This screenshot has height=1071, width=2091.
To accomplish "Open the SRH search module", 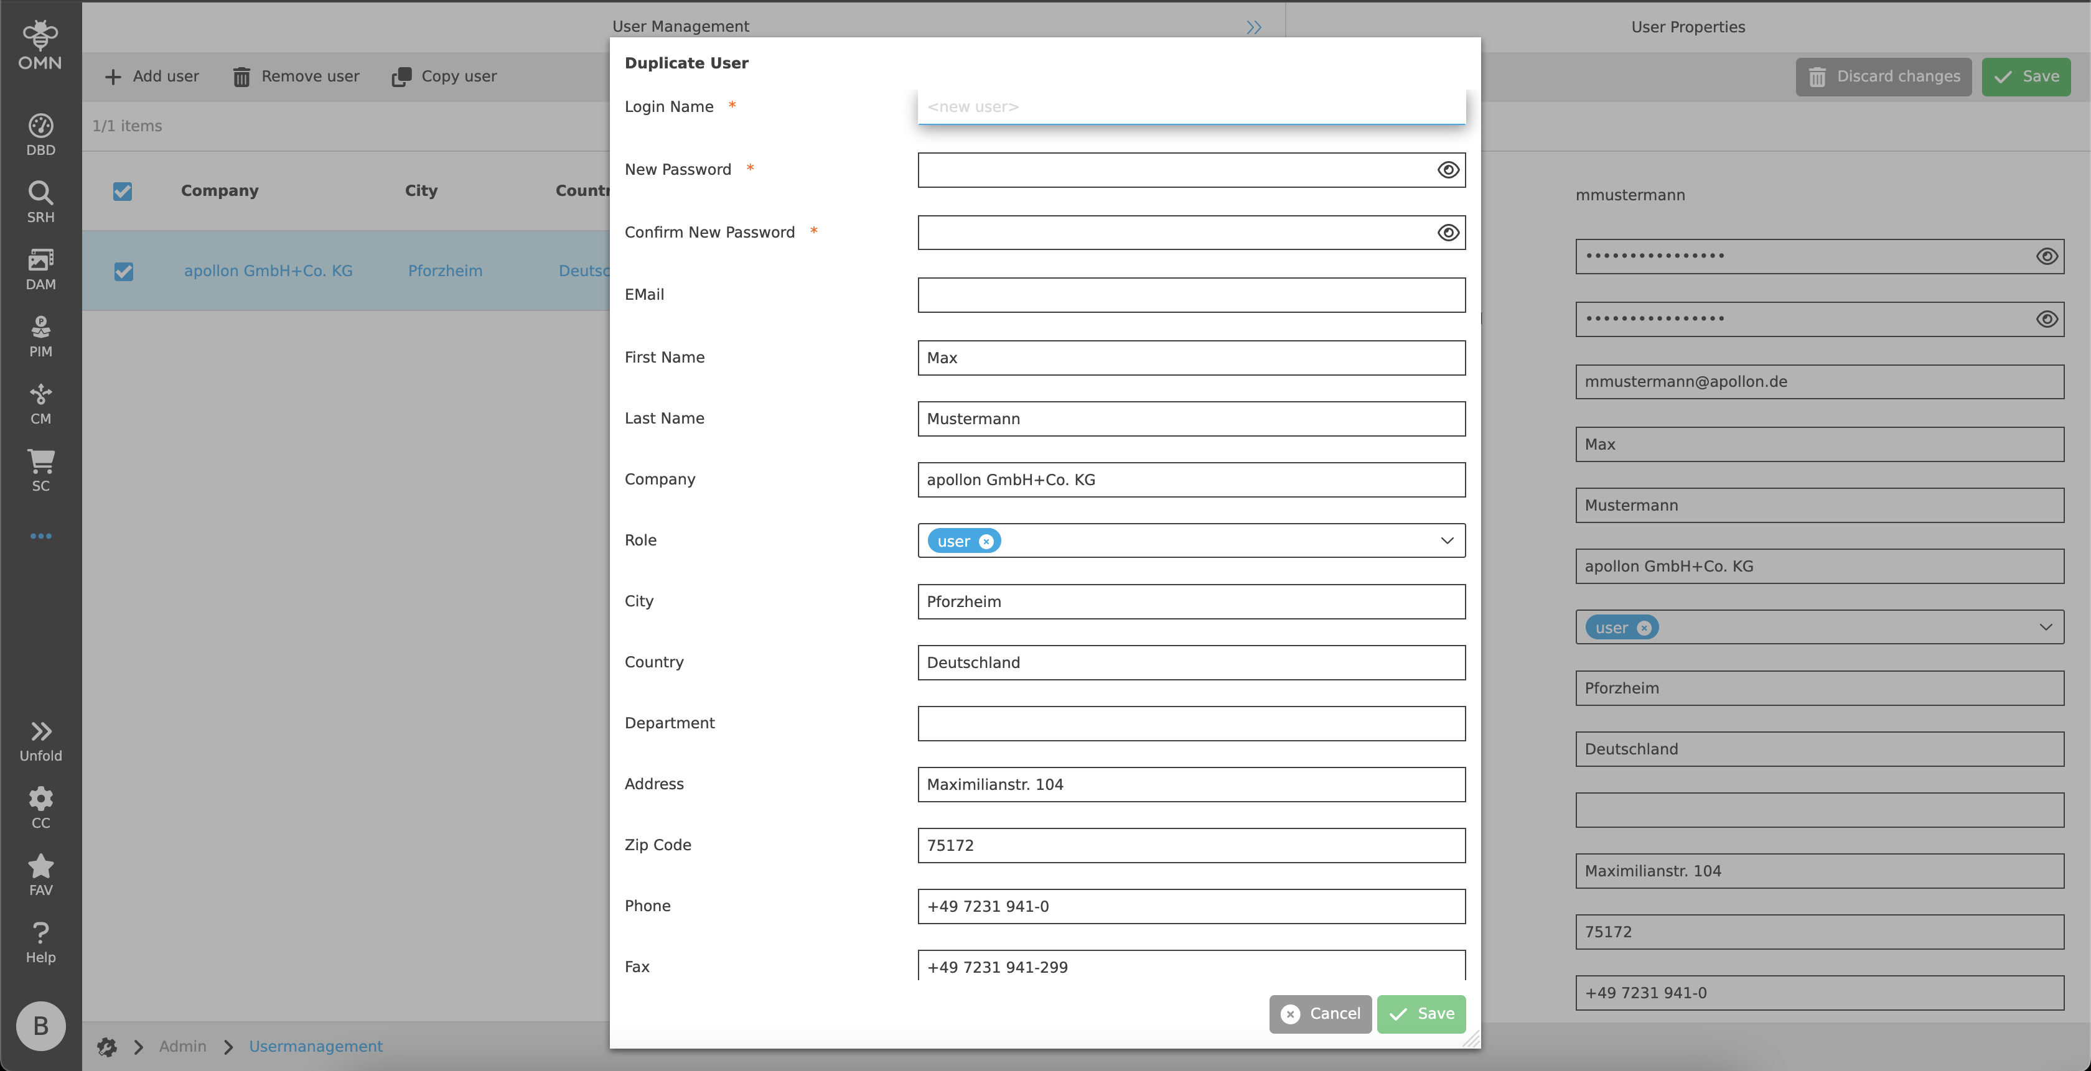I will click(40, 202).
